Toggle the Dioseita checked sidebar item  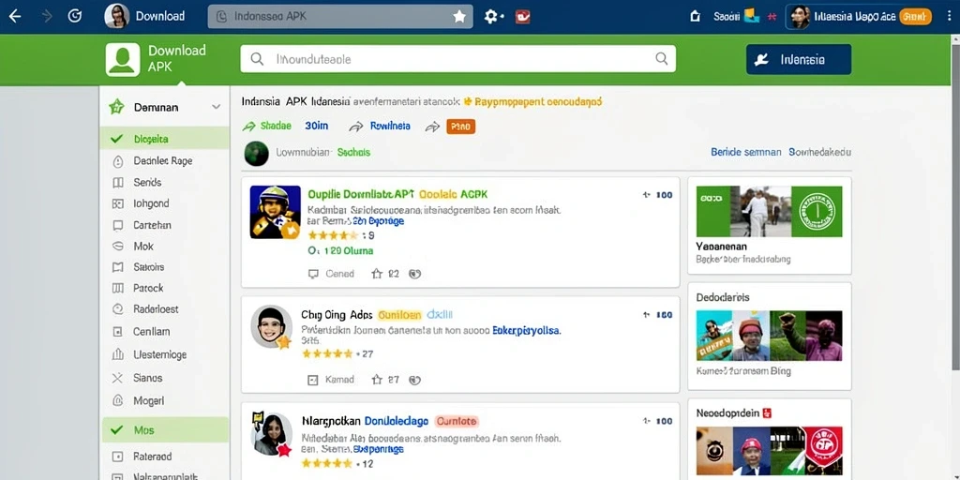click(x=164, y=139)
